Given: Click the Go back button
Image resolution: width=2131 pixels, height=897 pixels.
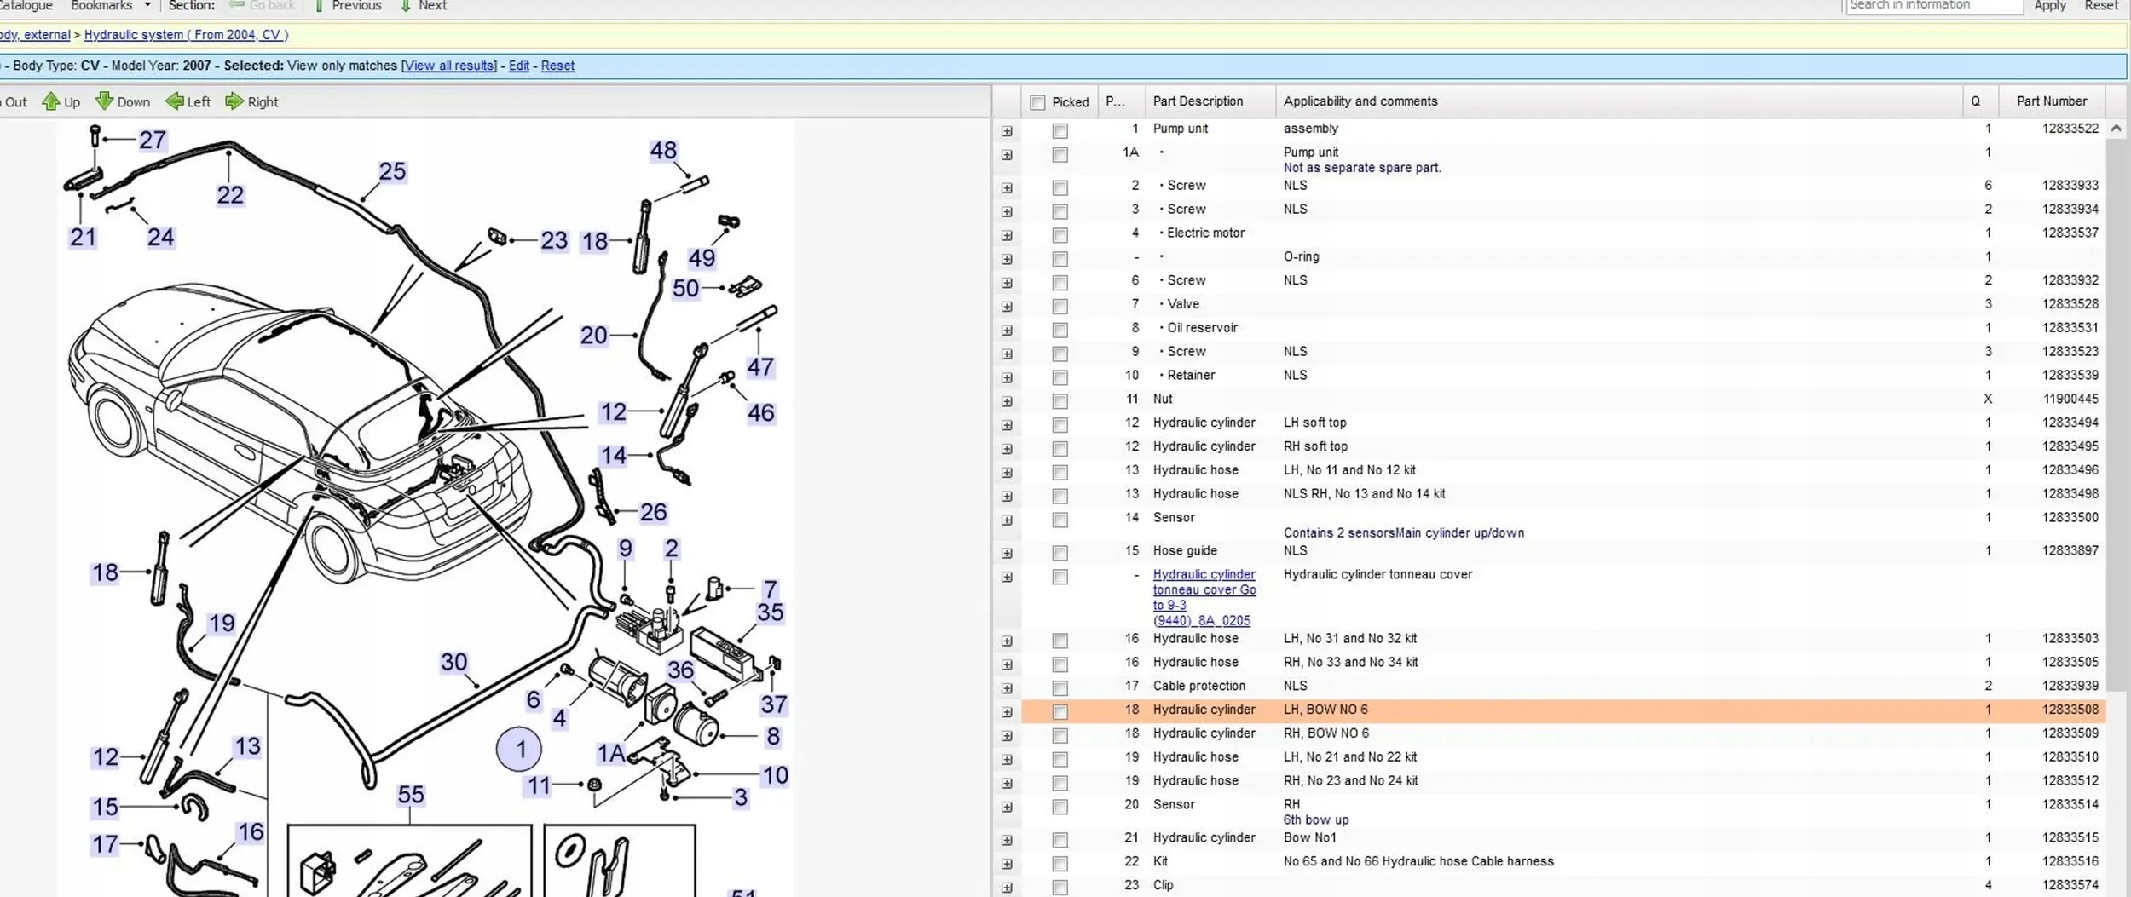Looking at the screenshot, I should tap(263, 6).
